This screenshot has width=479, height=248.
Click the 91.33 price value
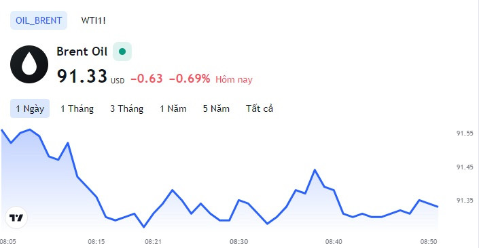coord(82,76)
